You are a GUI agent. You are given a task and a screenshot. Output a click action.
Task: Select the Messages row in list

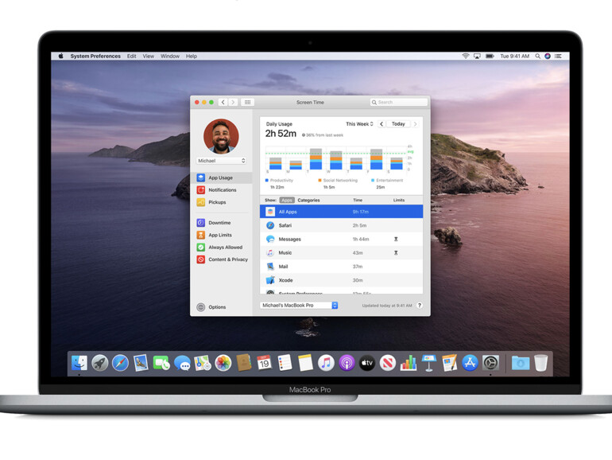coord(341,240)
